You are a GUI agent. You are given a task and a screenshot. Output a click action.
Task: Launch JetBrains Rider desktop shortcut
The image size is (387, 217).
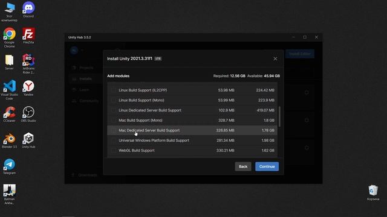point(28,64)
